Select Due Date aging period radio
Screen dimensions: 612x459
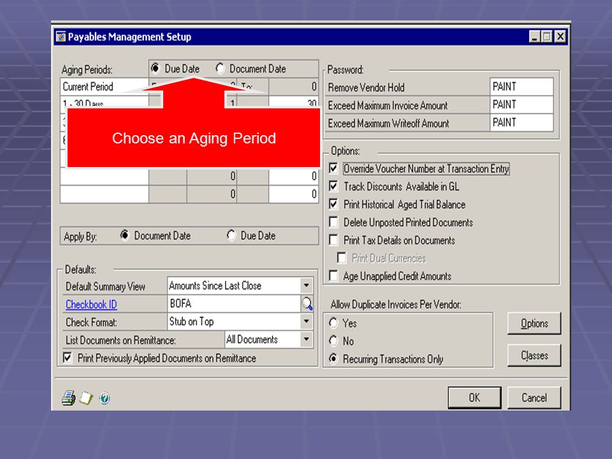(155, 69)
